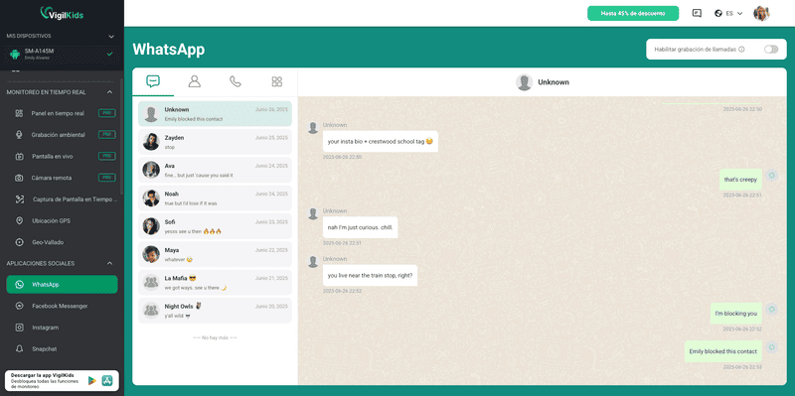The image size is (795, 396).
Task: Open Pantalla en vivo item
Action: pos(62,157)
